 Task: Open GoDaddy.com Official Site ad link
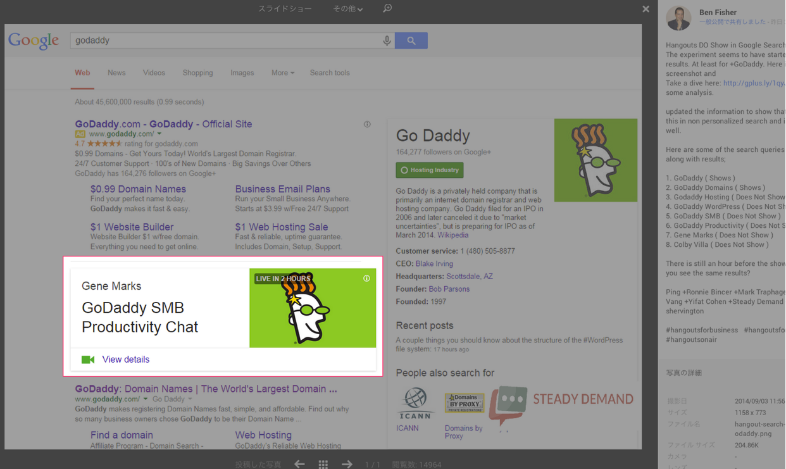[x=163, y=124]
